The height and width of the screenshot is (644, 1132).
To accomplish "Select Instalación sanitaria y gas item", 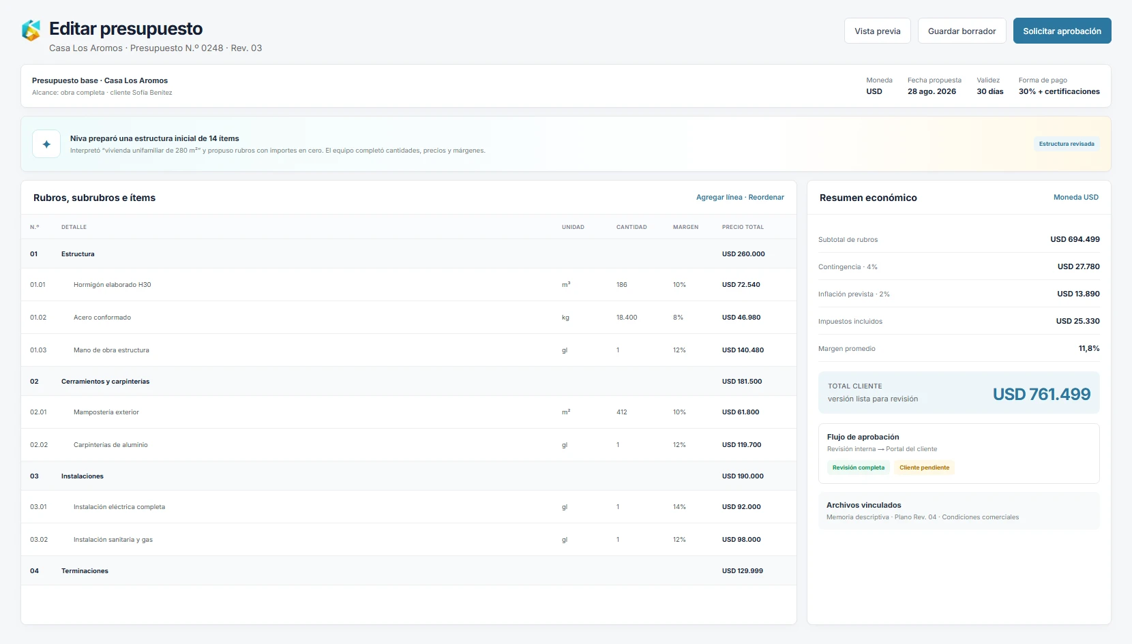I will [408, 540].
